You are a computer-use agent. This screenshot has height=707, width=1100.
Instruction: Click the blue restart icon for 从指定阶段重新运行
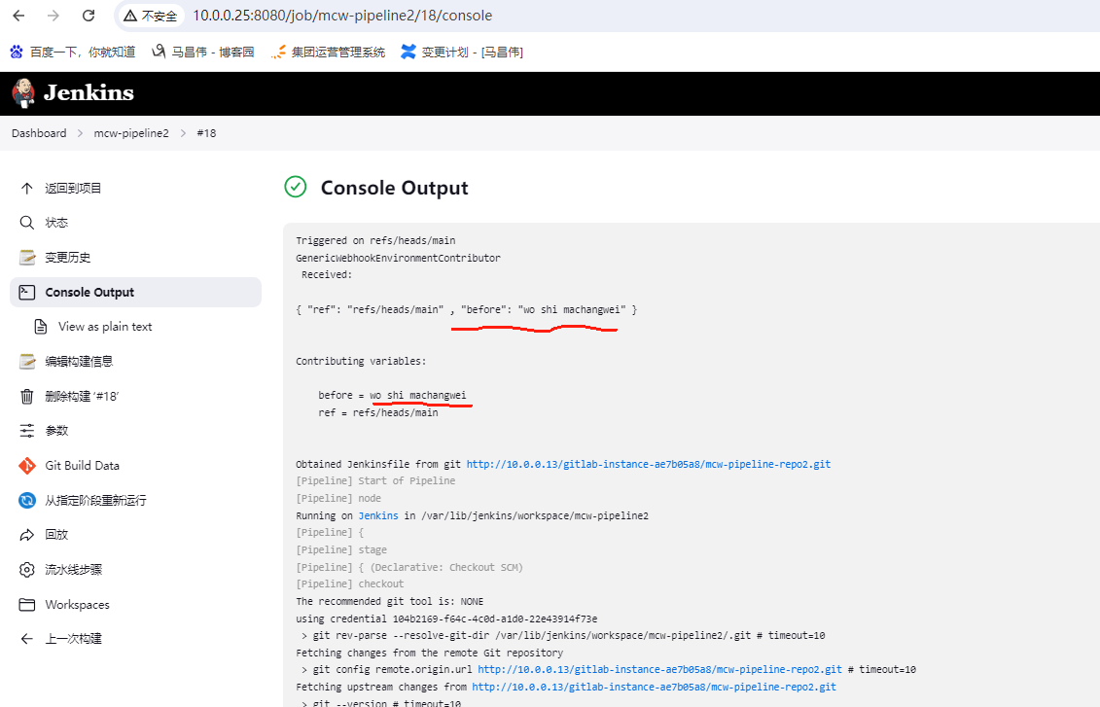coord(26,500)
